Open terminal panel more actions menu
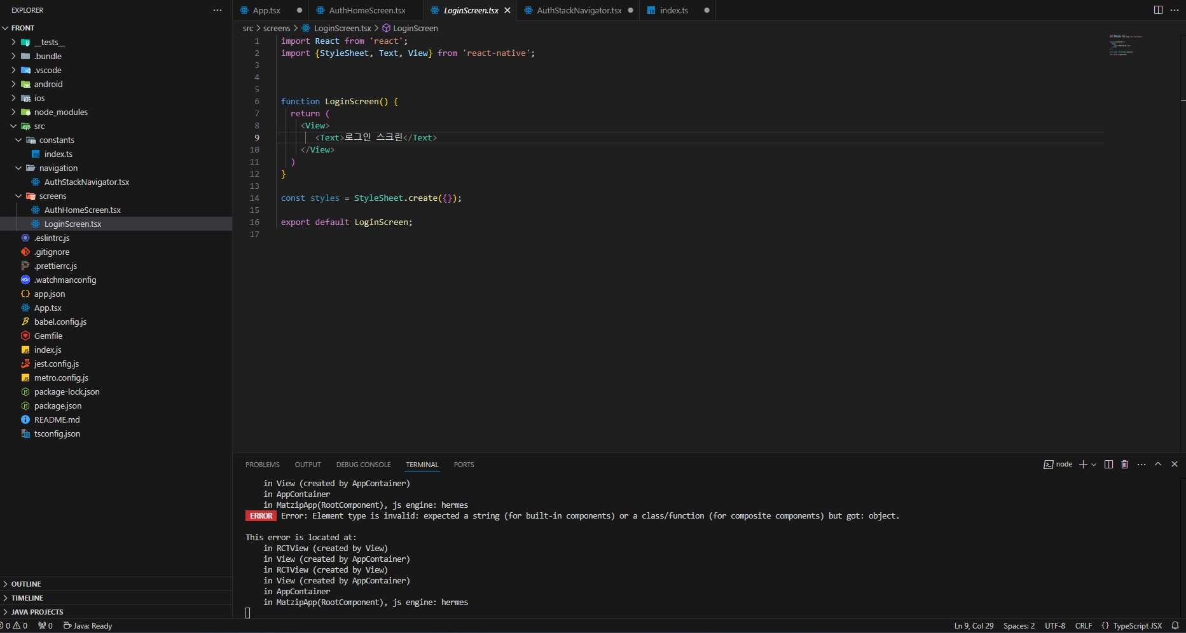 1141,465
